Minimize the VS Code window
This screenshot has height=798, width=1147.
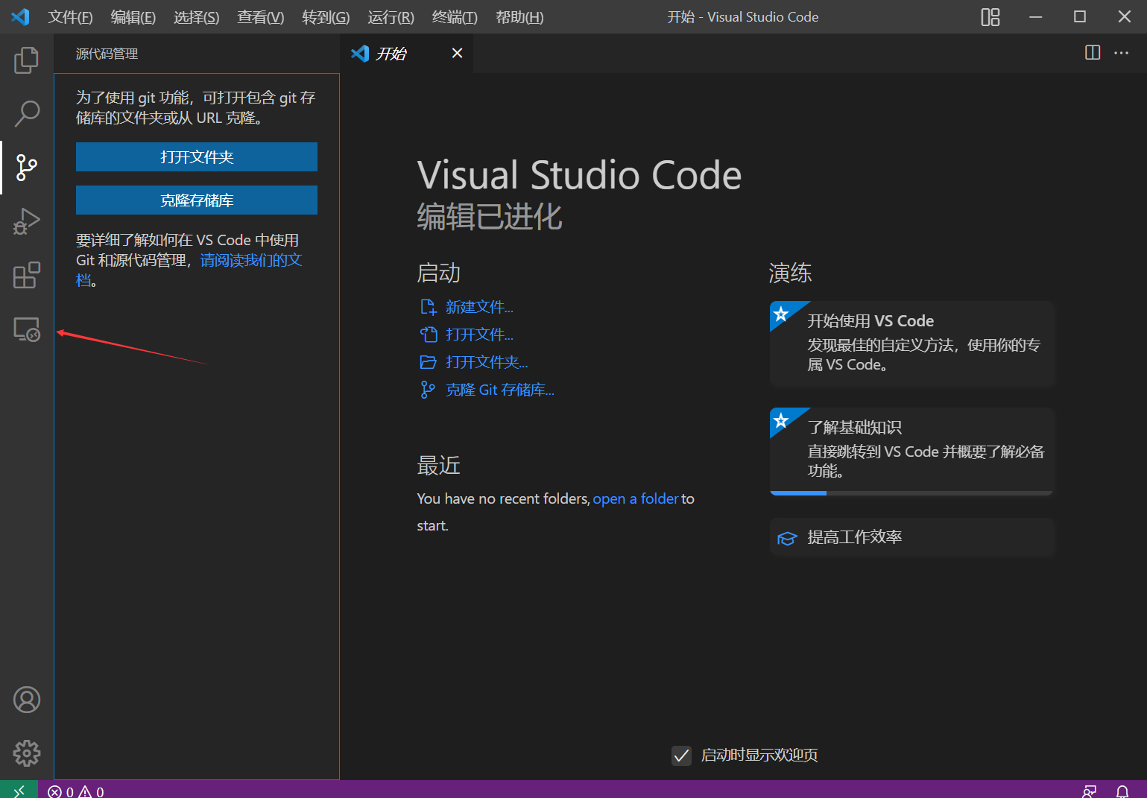point(1035,16)
